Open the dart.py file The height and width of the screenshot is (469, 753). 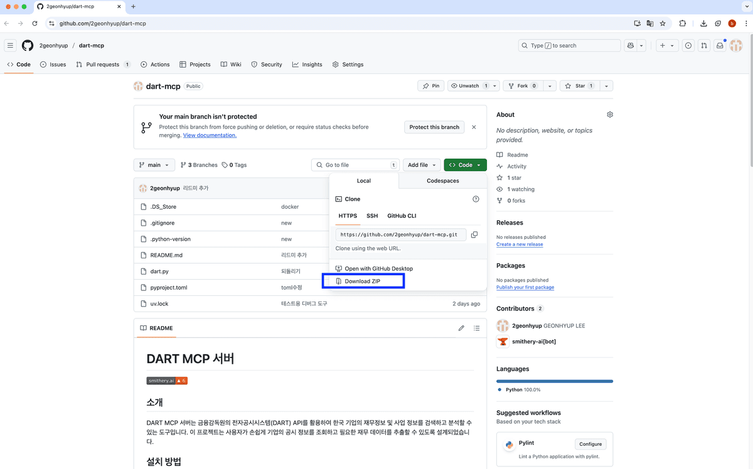159,271
